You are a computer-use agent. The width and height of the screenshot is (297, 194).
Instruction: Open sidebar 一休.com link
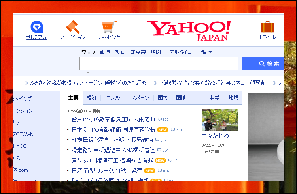tap(21, 170)
